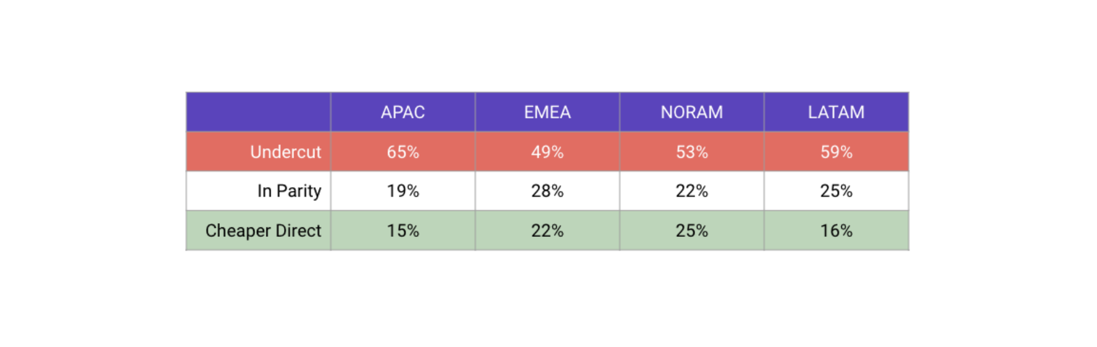Viewport: 1097px width, 347px height.
Task: Click the APAC column header
Action: [x=403, y=112]
